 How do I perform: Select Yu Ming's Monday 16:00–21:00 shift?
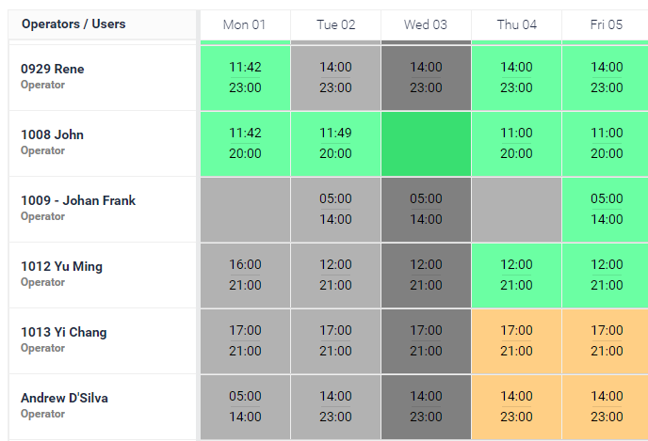coord(245,275)
